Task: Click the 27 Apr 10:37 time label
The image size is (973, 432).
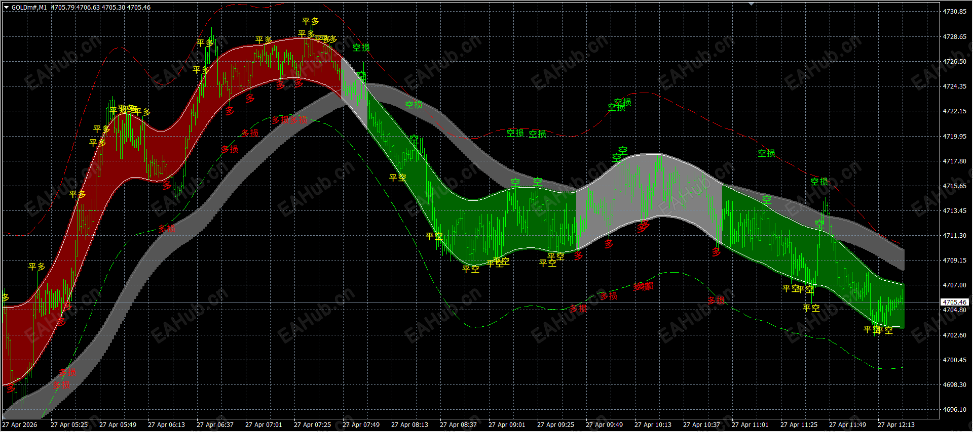Action: pos(701,425)
